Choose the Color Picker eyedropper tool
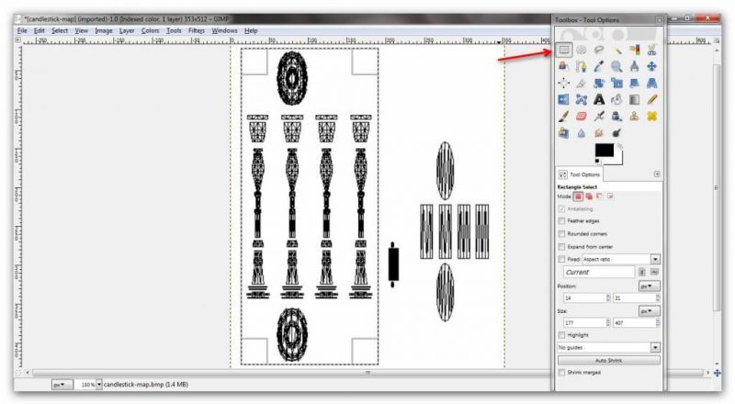This screenshot has height=404, width=735. pos(599,67)
